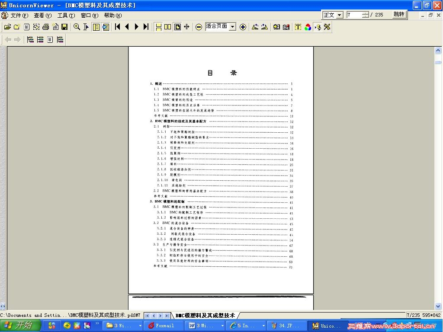Click the page number input field
The image size is (443, 332).
point(354,15)
